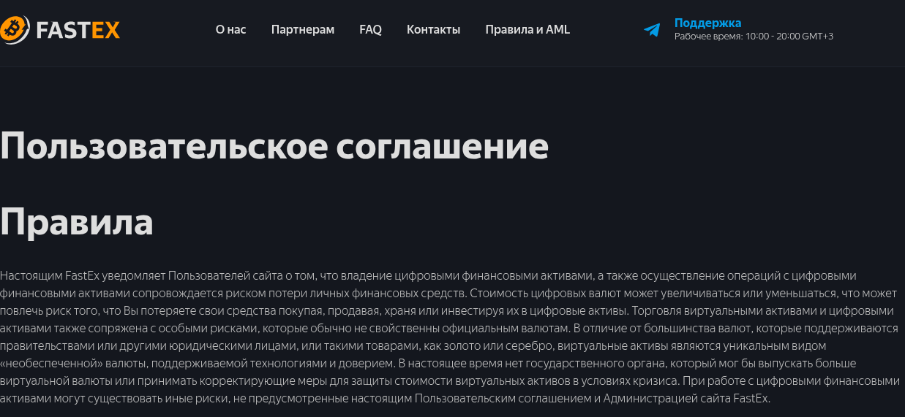Go to the «Партнерам» page
Viewport: 905px width, 417px height.
click(303, 30)
